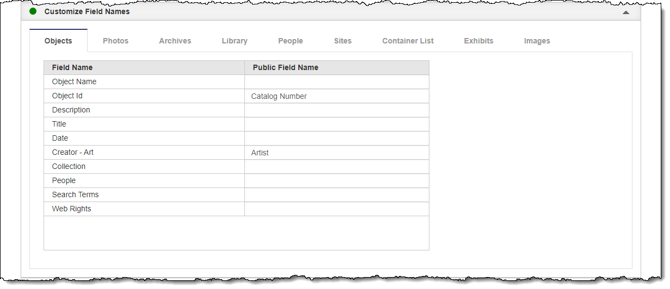This screenshot has height=289, width=670.
Task: Switch to the Photos tab
Action: 115,41
